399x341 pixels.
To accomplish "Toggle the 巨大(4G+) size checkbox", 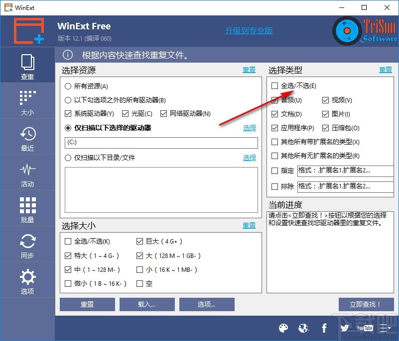I will [140, 241].
